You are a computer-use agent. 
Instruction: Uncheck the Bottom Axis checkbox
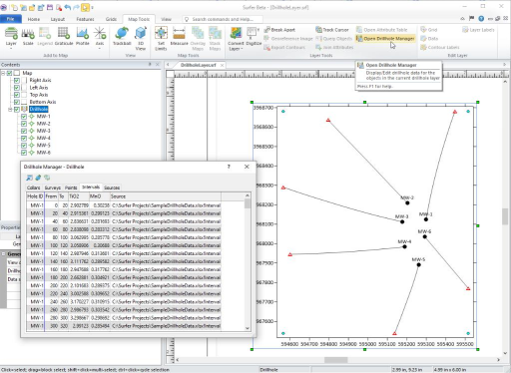17,102
